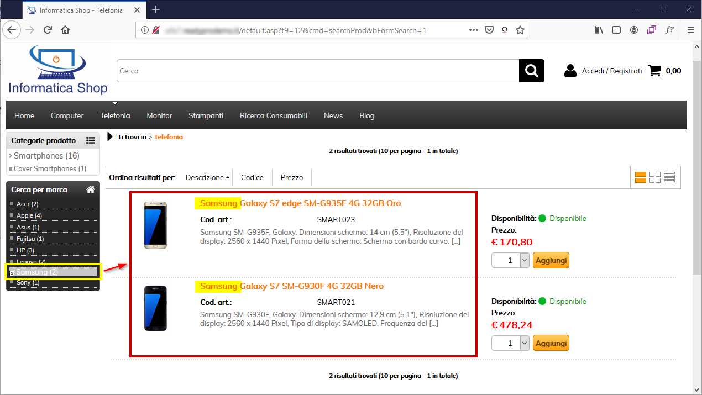Viewport: 702px width, 395px height.
Task: Show site information in the address bar
Action: 145,30
